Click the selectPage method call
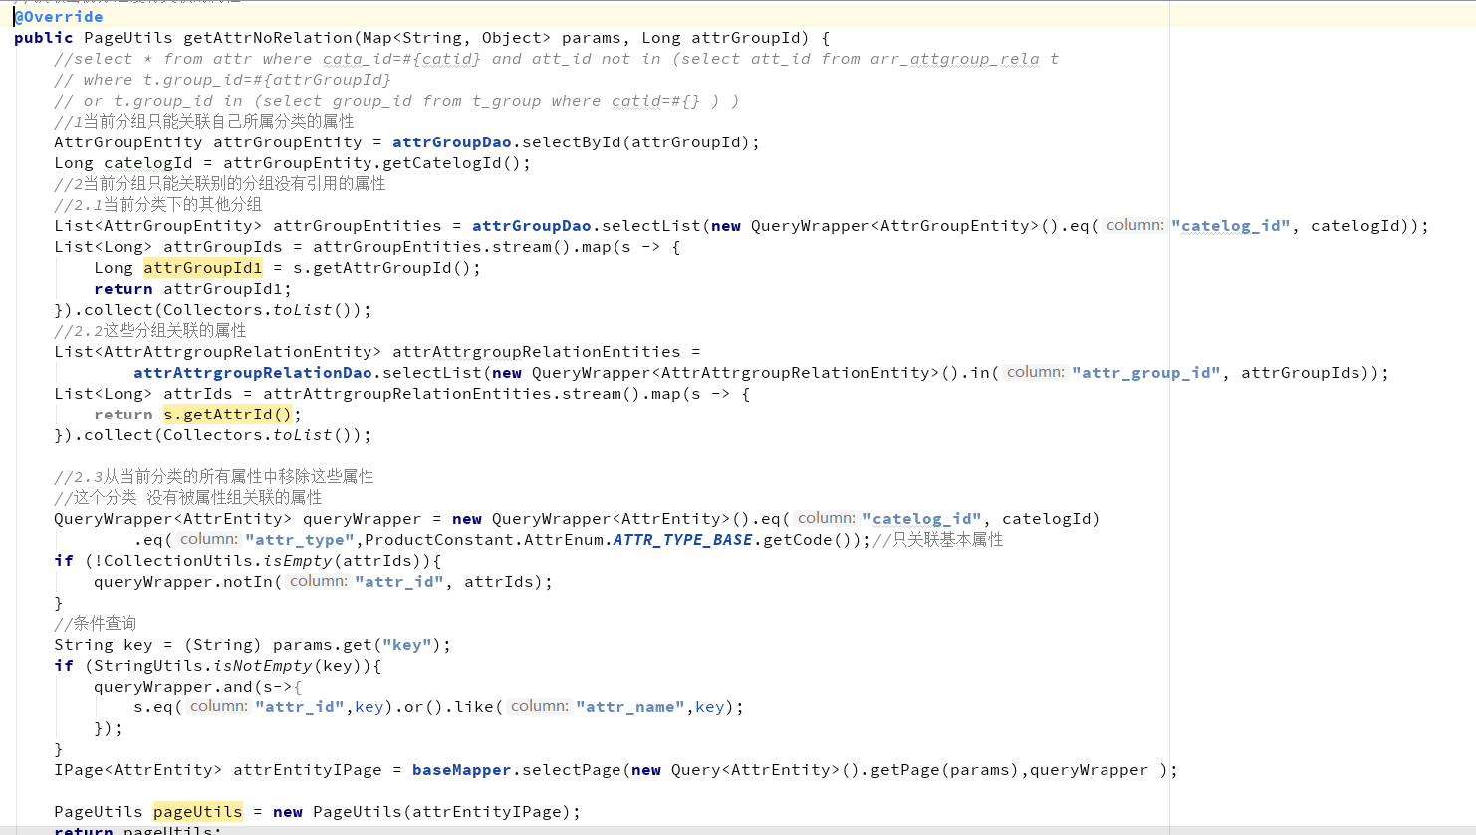Viewport: 1476px width, 835px height. coord(572,769)
